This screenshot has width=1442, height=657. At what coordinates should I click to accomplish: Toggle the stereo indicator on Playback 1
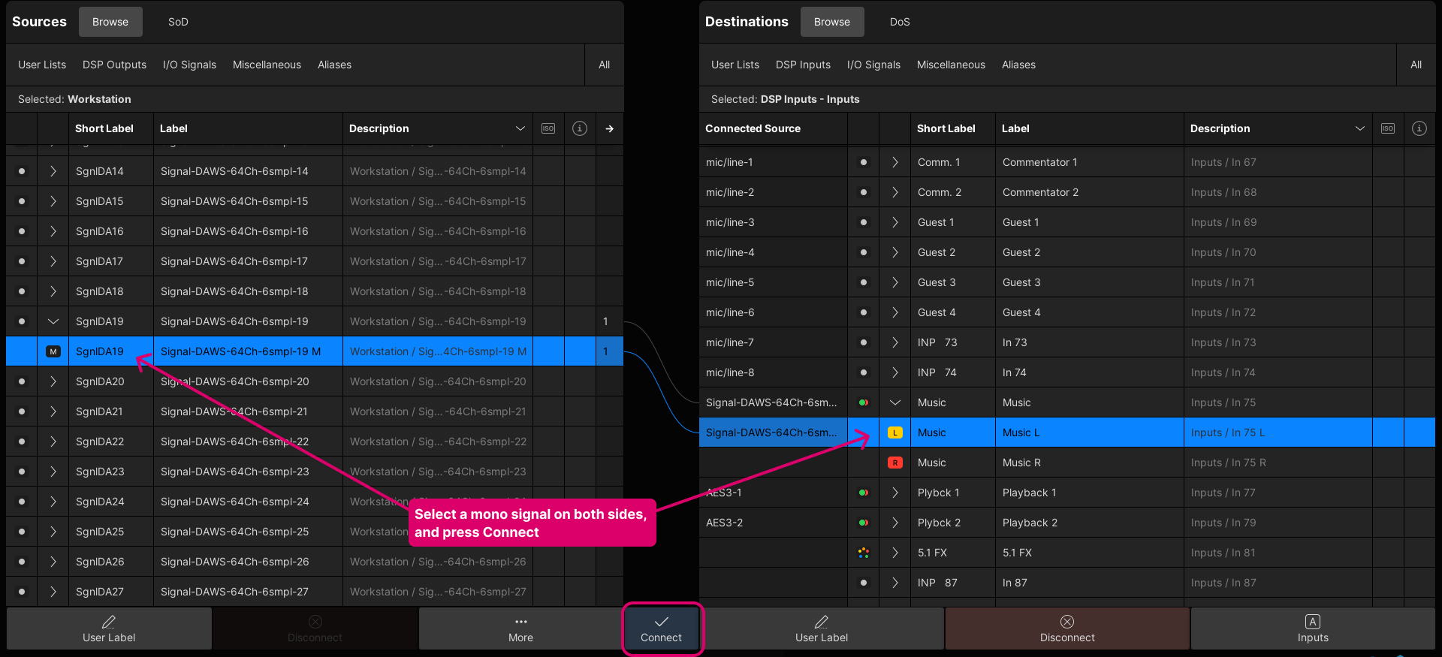click(x=864, y=493)
